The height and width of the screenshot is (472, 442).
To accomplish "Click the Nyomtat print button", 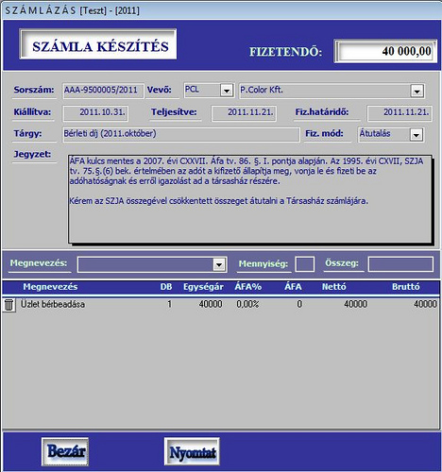I will click(192, 451).
